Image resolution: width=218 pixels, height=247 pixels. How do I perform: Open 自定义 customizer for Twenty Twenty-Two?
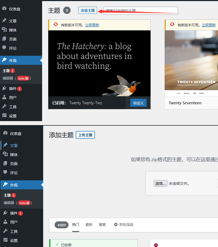[138, 103]
